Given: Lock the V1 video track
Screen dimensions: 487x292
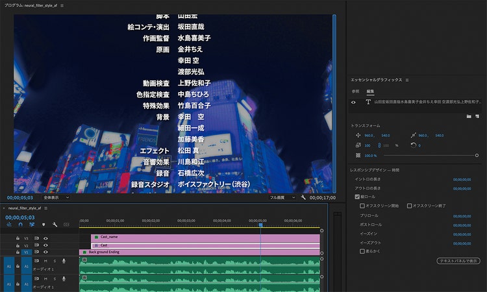Looking at the screenshot, I should 18,252.
